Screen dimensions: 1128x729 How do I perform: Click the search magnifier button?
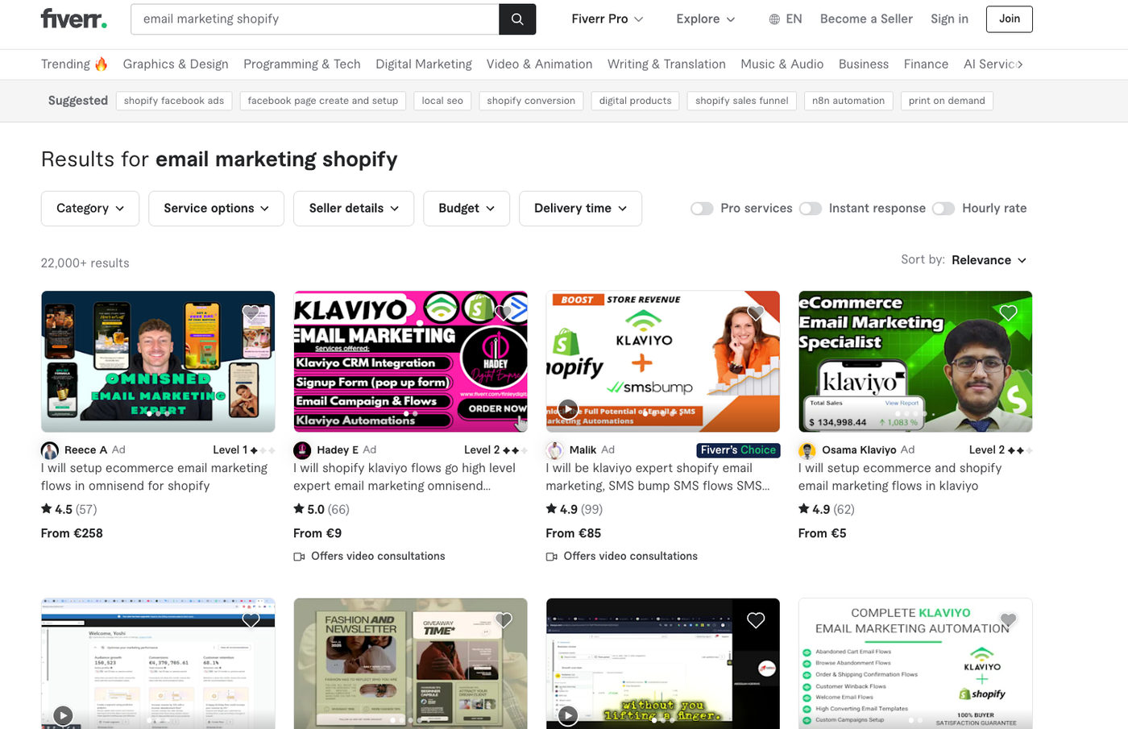coord(517,19)
